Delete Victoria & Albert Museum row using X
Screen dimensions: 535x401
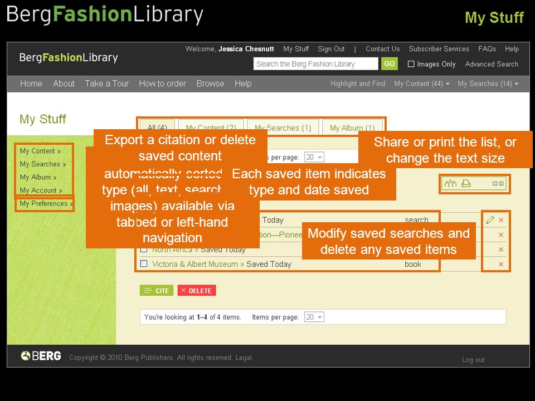pyautogui.click(x=501, y=264)
